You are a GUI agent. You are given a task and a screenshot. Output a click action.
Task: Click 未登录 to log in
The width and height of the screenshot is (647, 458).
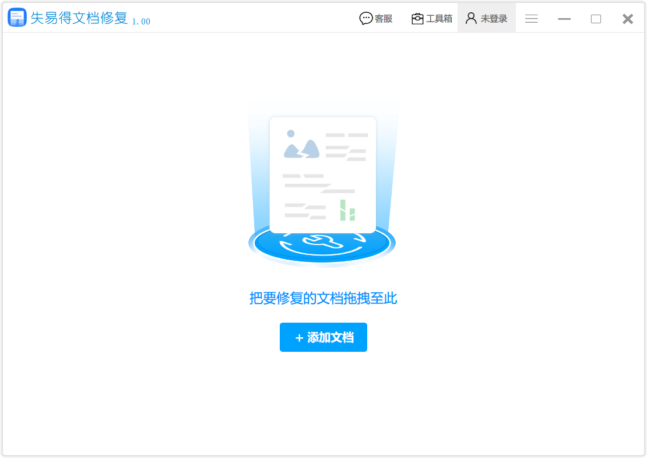(487, 18)
